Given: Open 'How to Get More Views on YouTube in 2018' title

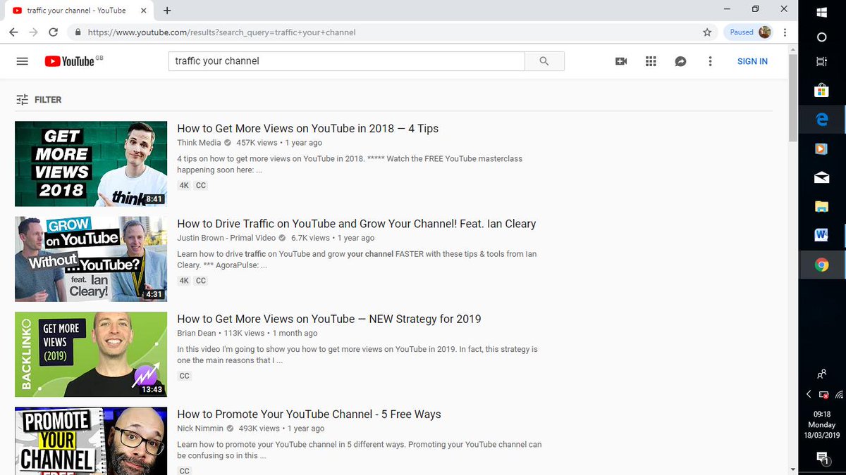Looking at the screenshot, I should click(307, 129).
